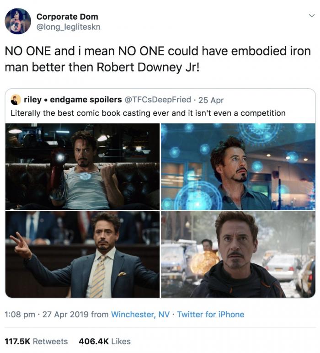Image resolution: width=320 pixels, height=353 pixels.
Task: Open the tweet options chevron menu
Action: tap(312, 16)
